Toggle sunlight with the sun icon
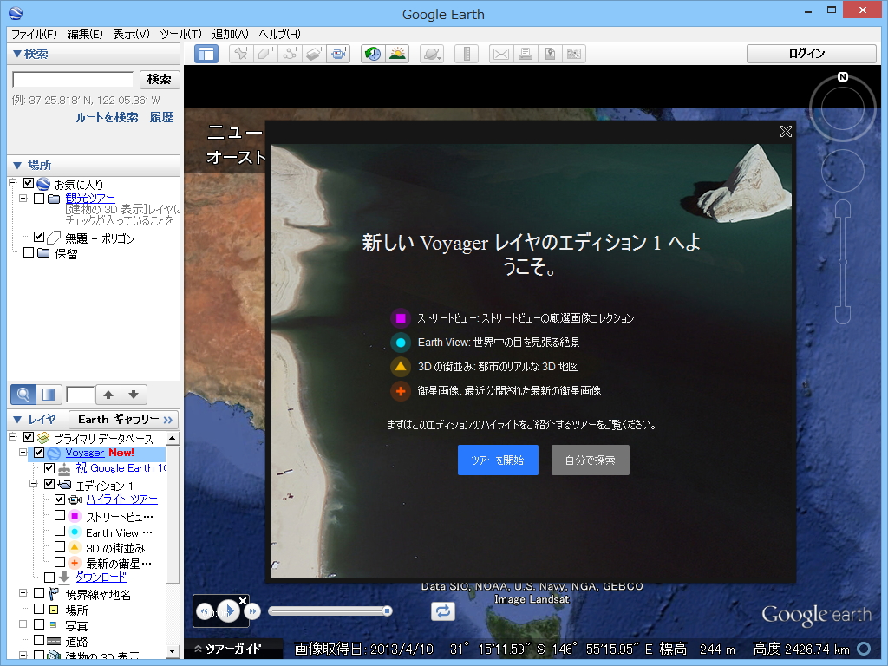The height and width of the screenshot is (666, 888). 398,54
